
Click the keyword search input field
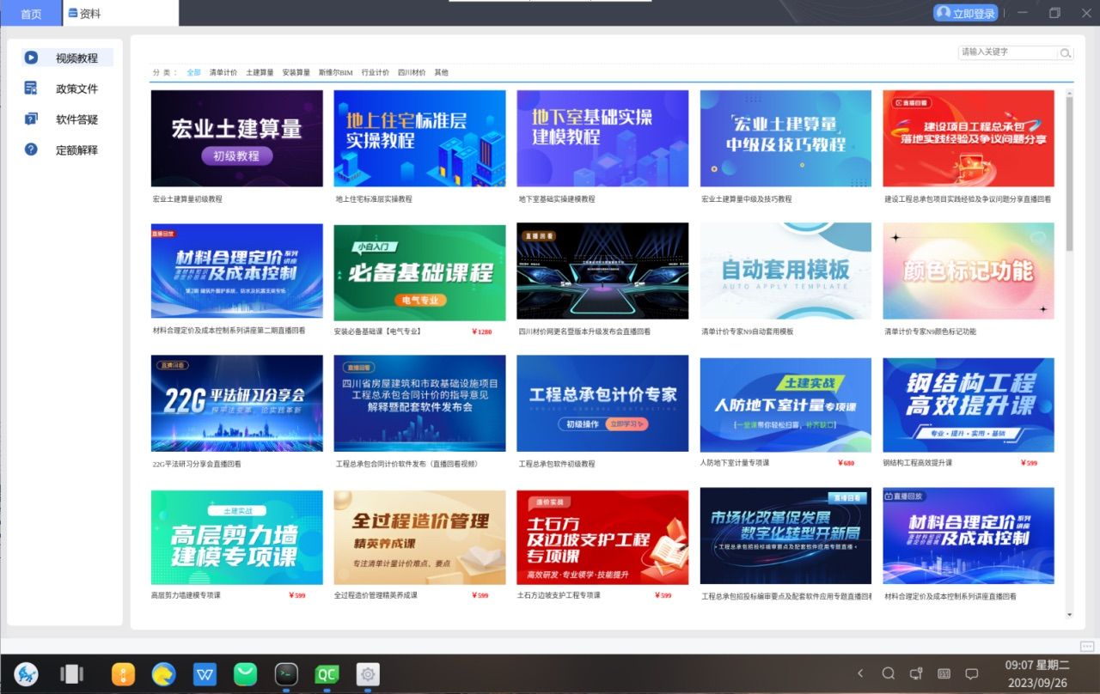pos(1008,52)
